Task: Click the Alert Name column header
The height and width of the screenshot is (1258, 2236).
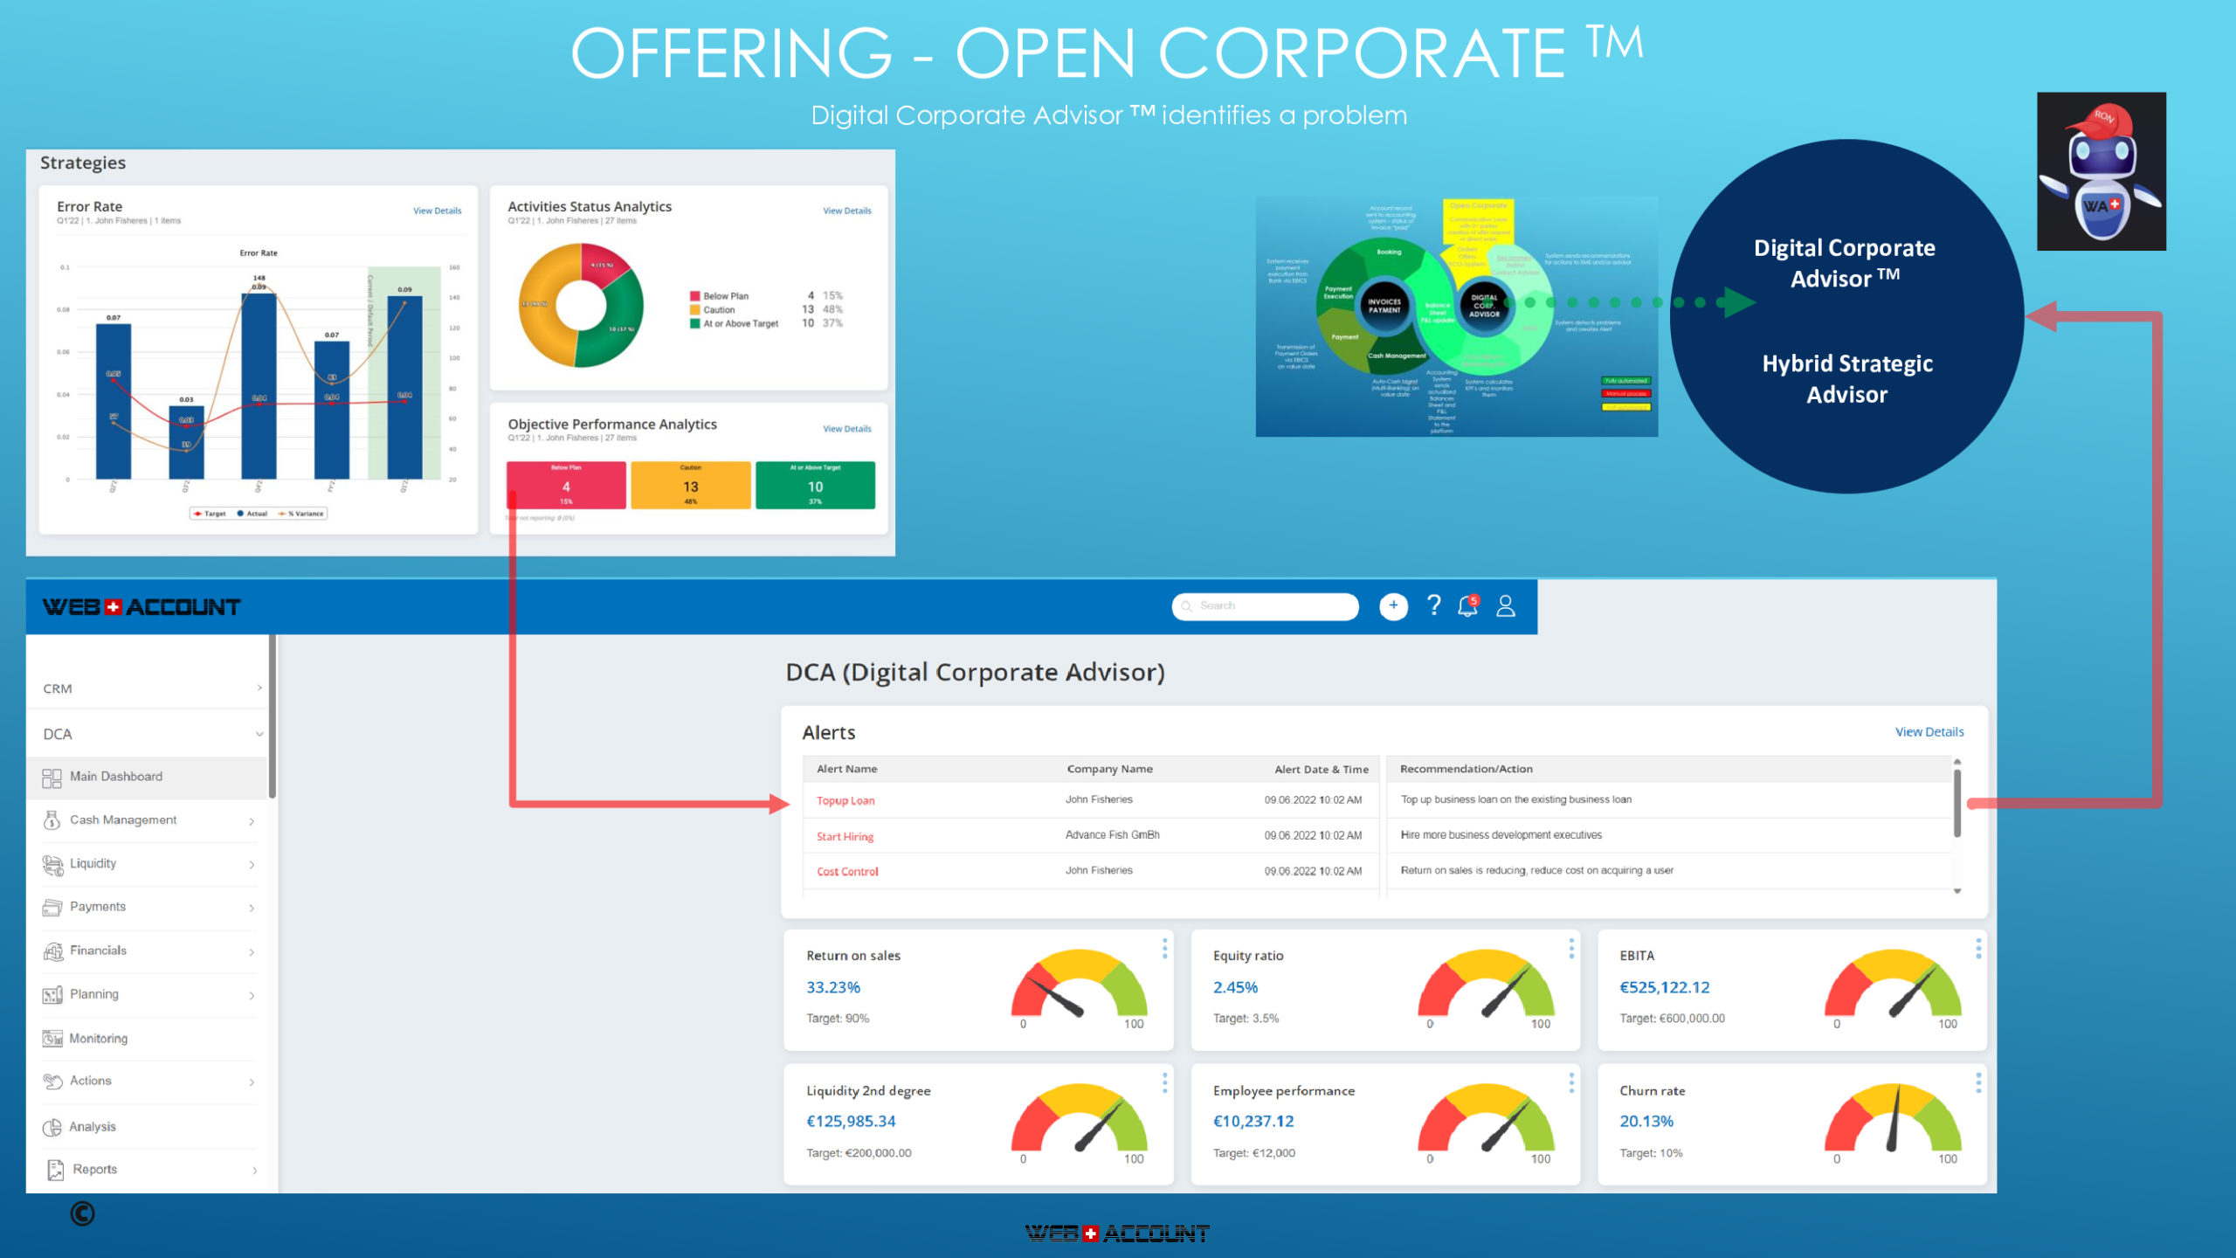Action: tap(846, 770)
